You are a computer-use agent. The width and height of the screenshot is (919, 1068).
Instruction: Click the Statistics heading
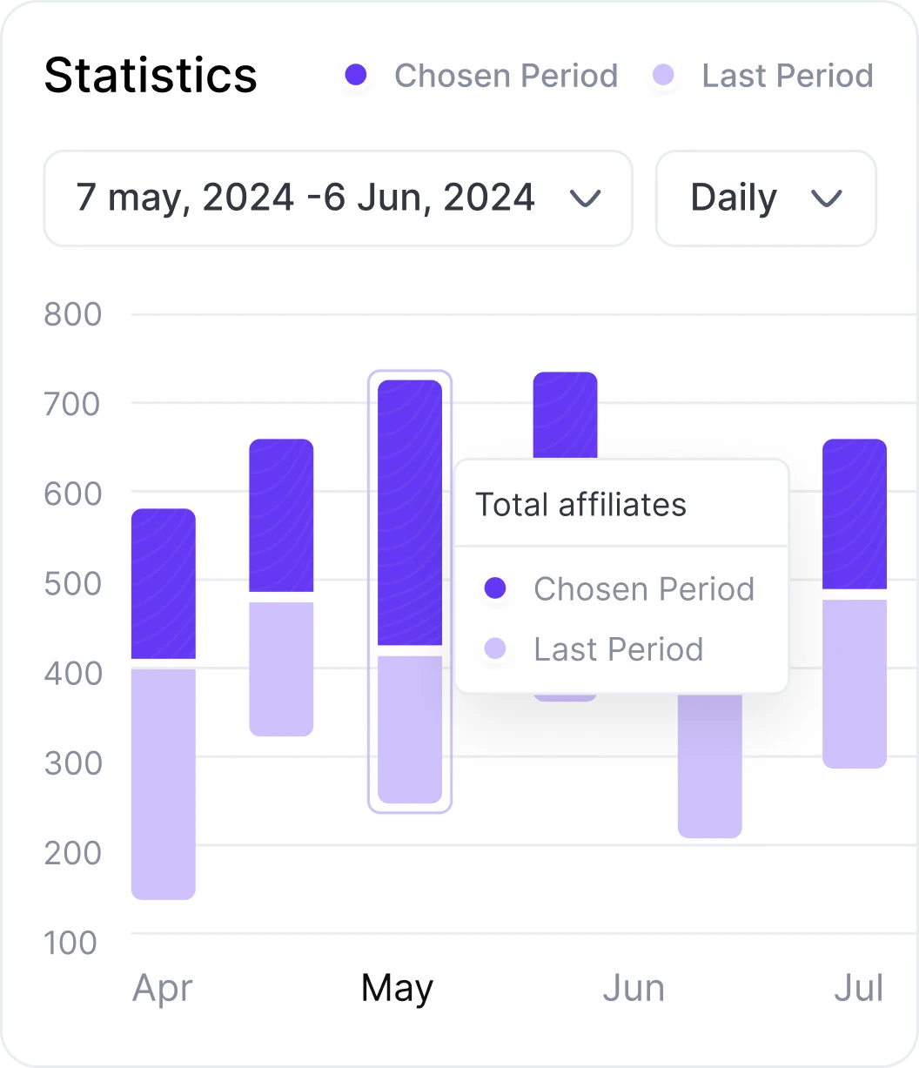[150, 76]
